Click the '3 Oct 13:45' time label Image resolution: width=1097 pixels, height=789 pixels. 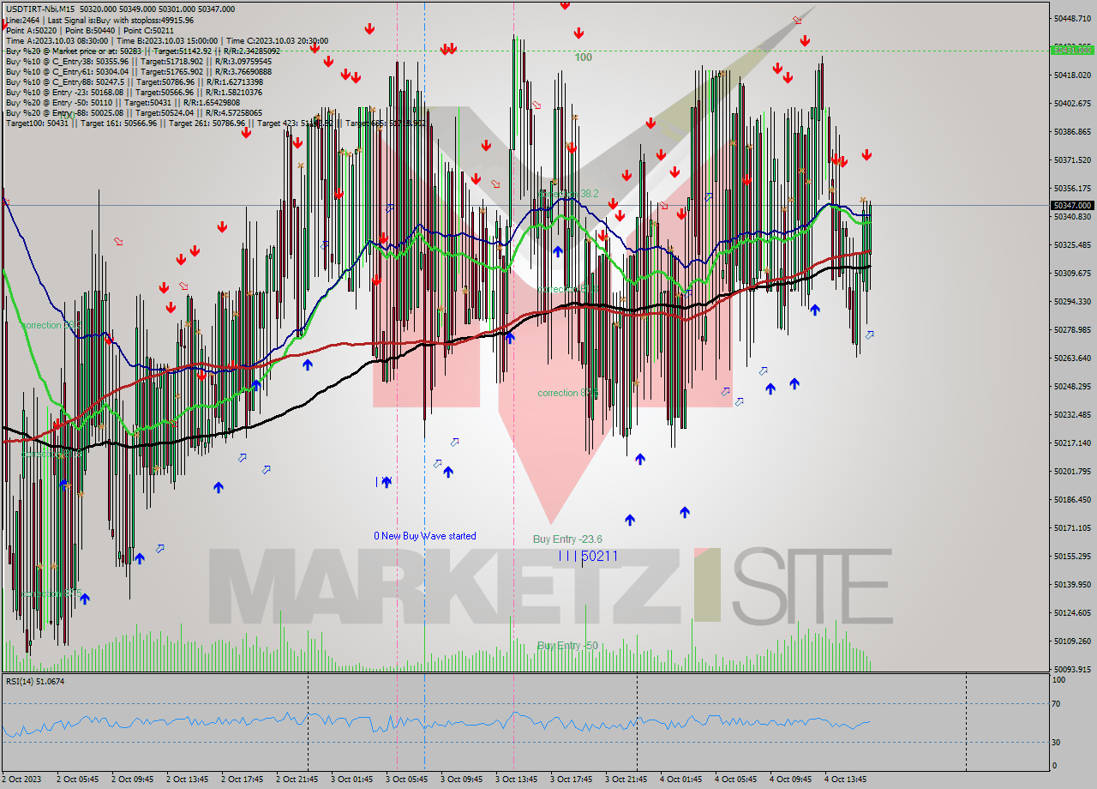pos(516,780)
